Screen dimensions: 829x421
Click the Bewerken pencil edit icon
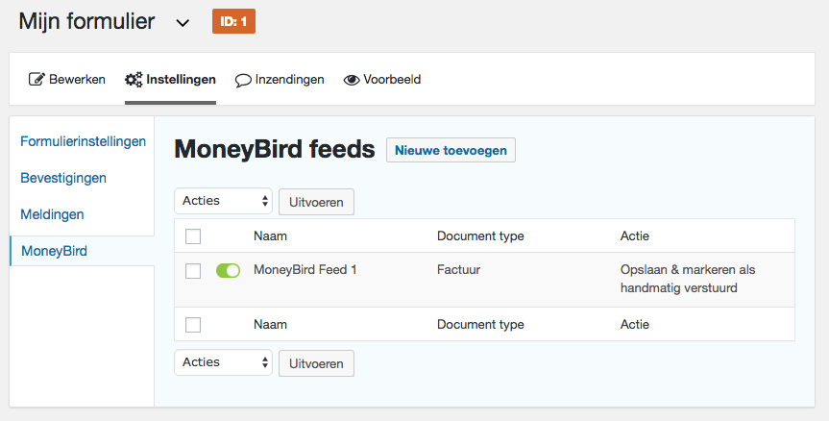pyautogui.click(x=37, y=80)
